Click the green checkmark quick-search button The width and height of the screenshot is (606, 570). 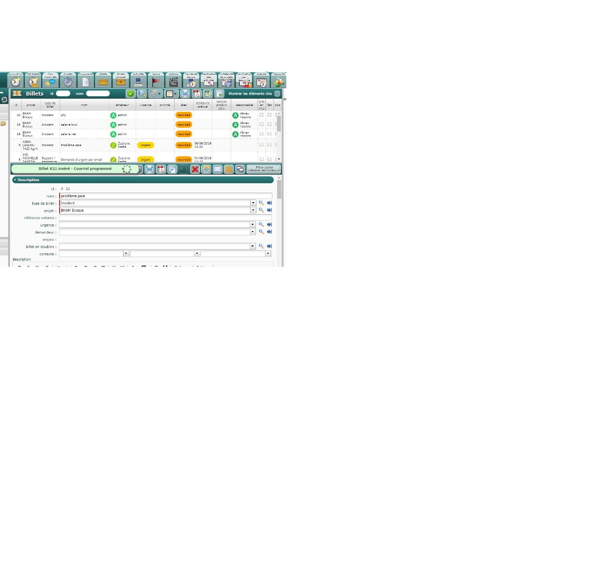click(x=130, y=93)
